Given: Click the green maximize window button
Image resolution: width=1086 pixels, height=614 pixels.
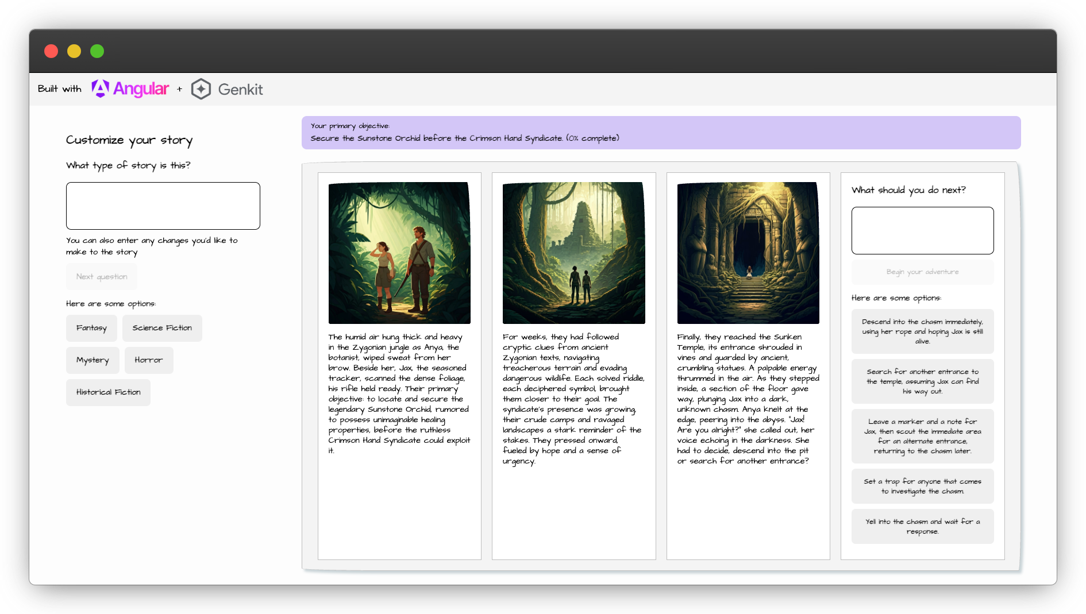Looking at the screenshot, I should pyautogui.click(x=97, y=51).
